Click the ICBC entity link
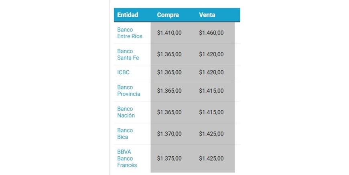 point(124,72)
